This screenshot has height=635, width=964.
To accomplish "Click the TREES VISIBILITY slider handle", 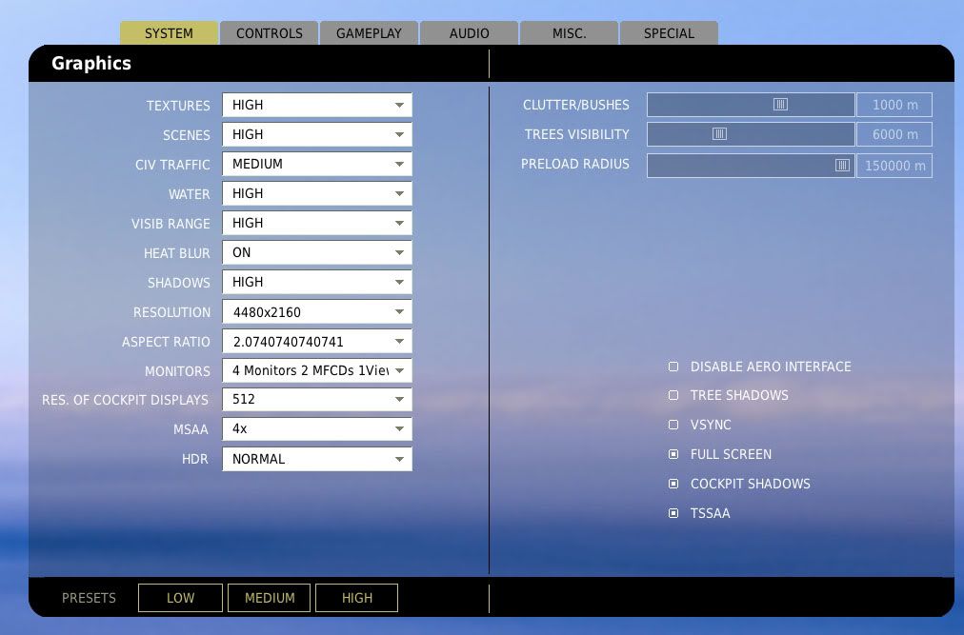I will click(x=720, y=134).
